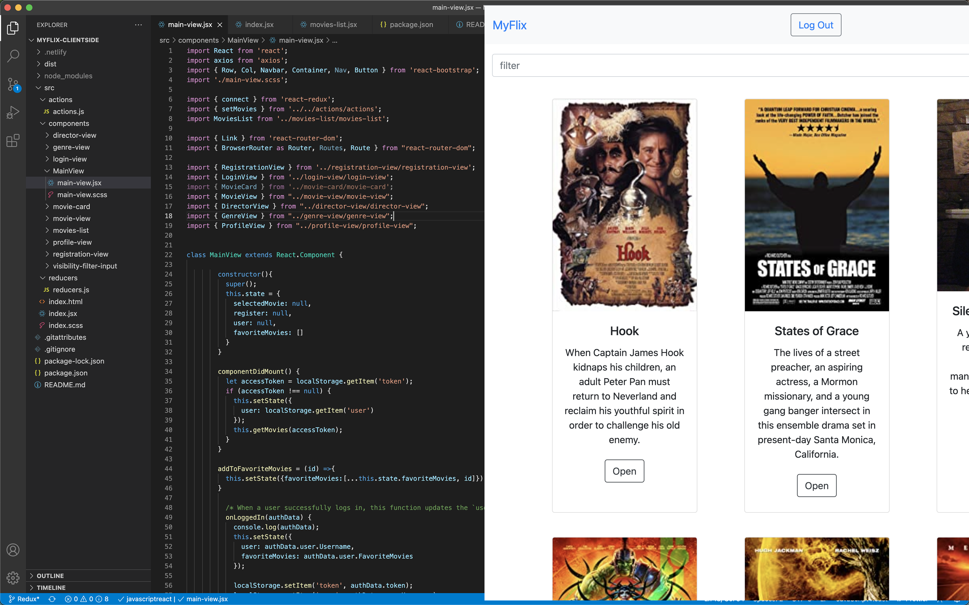The width and height of the screenshot is (969, 605).
Task: Open the States of Grace movie card
Action: (816, 485)
